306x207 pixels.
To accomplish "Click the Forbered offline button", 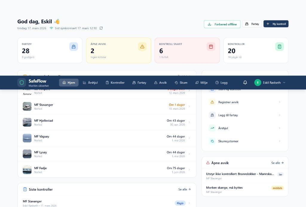I will [x=222, y=24].
